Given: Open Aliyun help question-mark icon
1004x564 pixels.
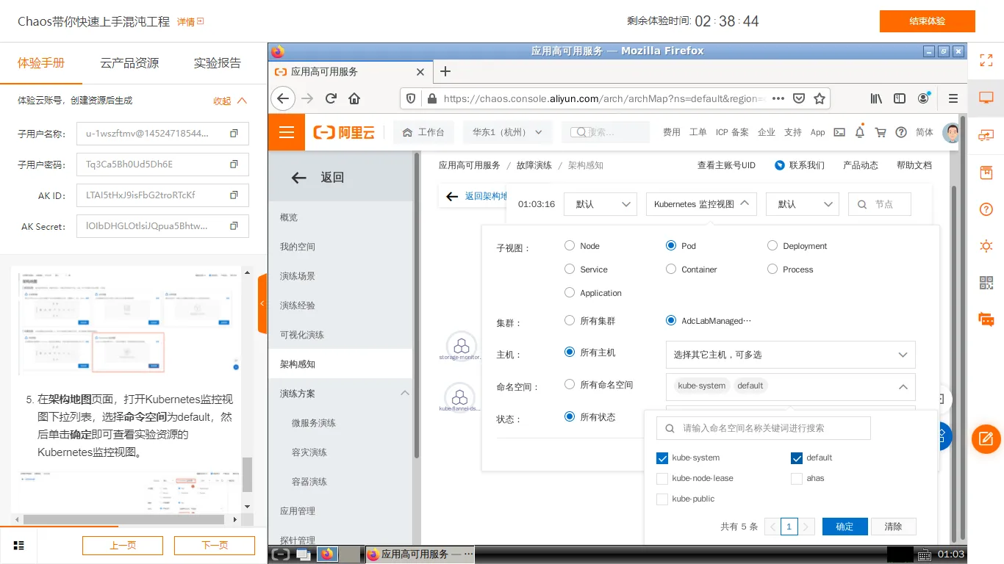Looking at the screenshot, I should (901, 132).
